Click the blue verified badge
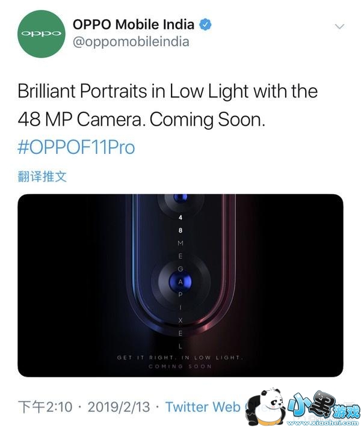361x428 pixels. [x=206, y=25]
